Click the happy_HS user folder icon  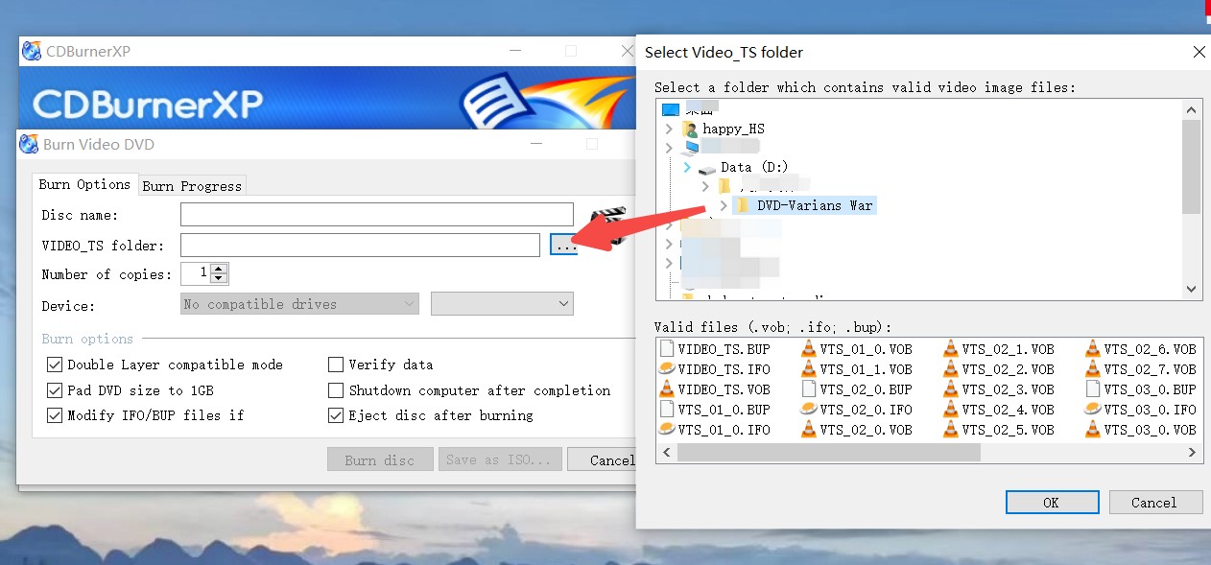coord(689,129)
